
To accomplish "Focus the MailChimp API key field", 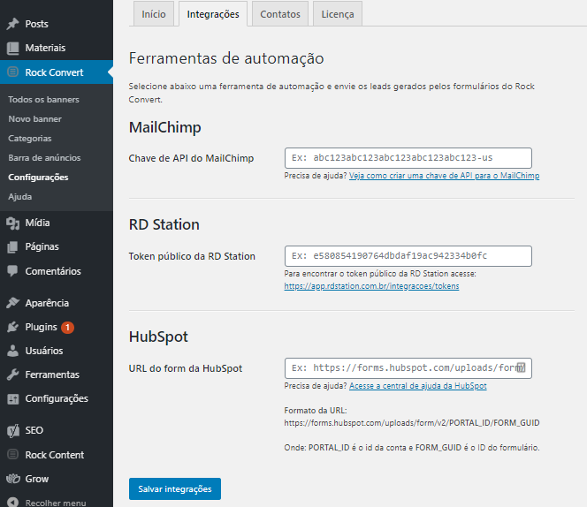I will coord(408,158).
